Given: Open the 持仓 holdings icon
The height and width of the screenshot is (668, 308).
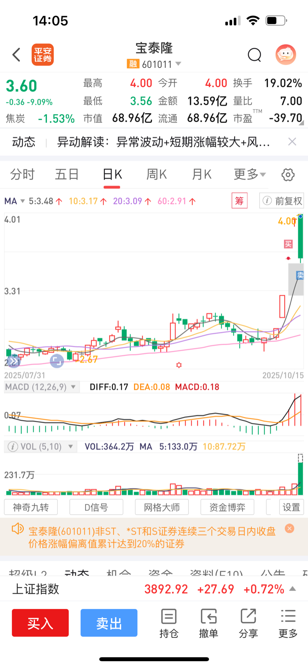Looking at the screenshot, I should click(169, 623).
